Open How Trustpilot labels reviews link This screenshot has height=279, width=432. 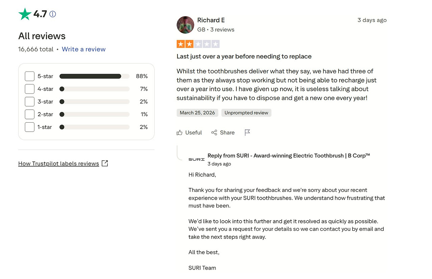[x=59, y=163]
